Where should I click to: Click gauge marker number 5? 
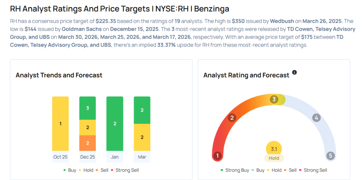click(x=330, y=156)
